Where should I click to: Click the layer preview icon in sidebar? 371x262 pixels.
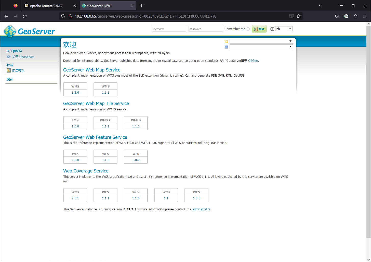pyautogui.click(x=9, y=70)
